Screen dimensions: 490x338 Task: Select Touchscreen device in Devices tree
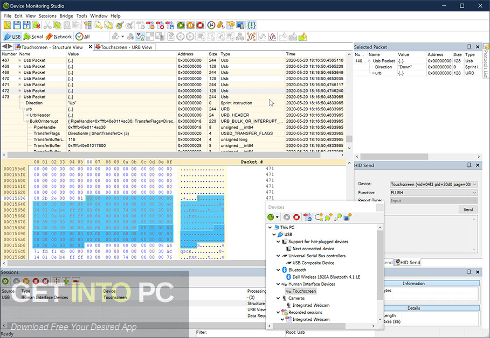pos(304,291)
